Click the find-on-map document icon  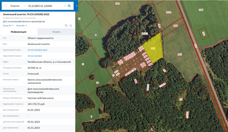66,26
